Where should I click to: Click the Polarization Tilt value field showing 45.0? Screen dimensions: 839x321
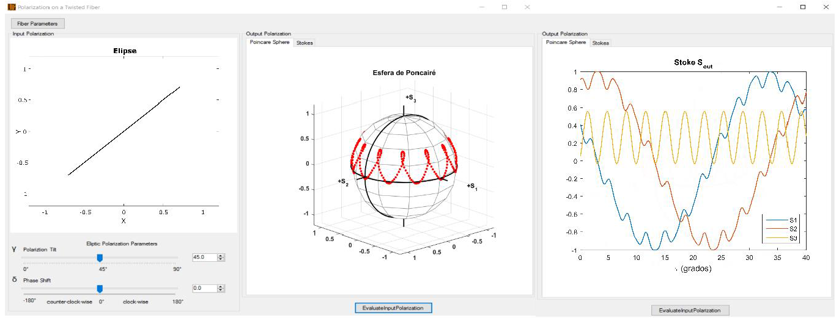(x=204, y=258)
